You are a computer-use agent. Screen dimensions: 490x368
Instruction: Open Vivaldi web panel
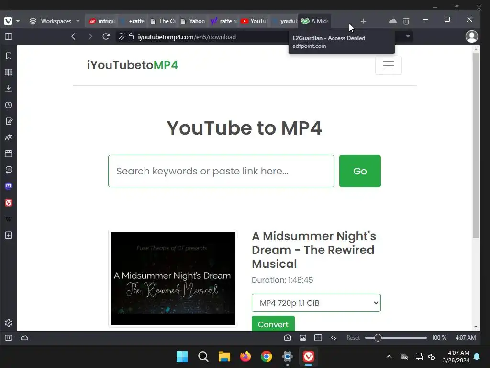click(x=9, y=203)
